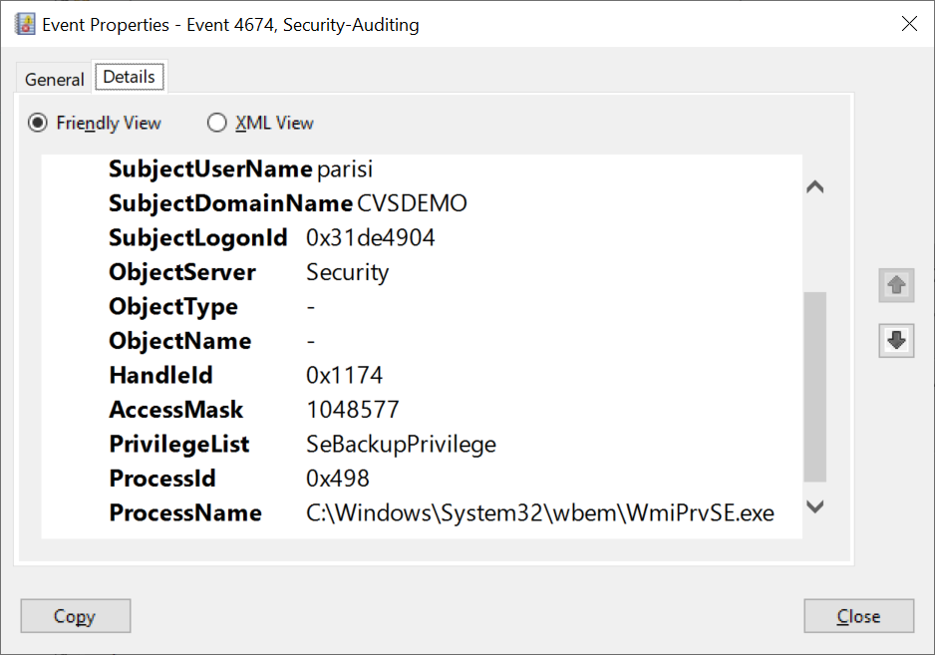Click the SubjectUserName value parisi

[345, 169]
